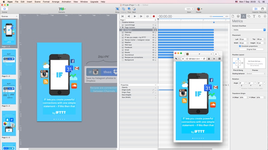The width and height of the screenshot is (268, 150).
Task: Lock the Soundcloud layer
Action: tap(155, 55)
